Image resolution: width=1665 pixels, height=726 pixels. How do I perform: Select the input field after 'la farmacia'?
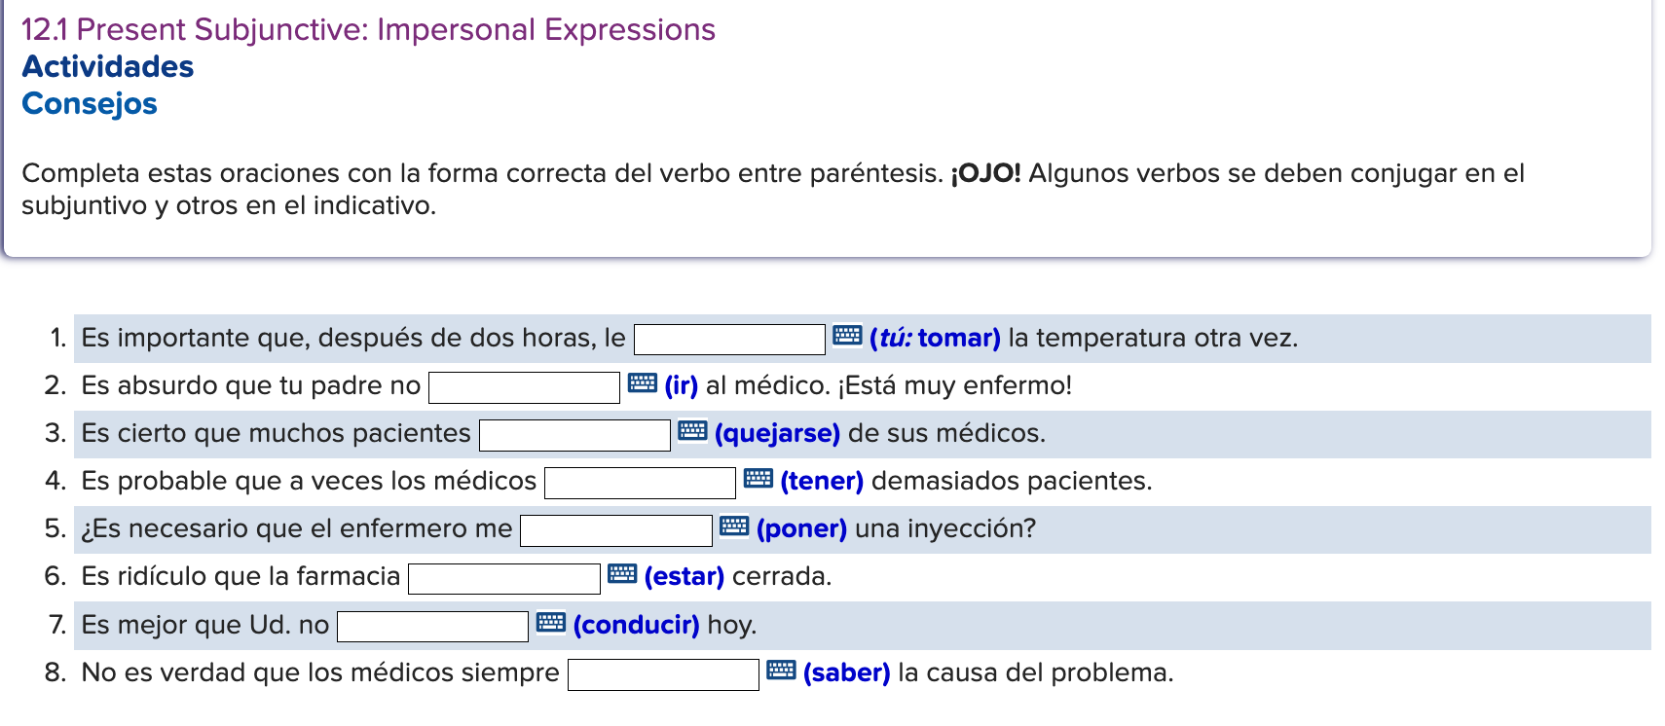(503, 575)
